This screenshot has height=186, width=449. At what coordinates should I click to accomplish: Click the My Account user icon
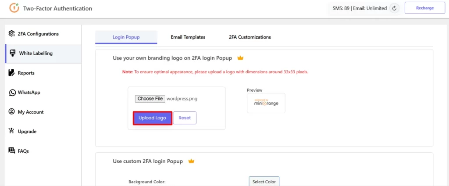[12, 112]
